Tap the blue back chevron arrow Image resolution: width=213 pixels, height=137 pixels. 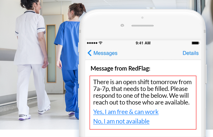pyautogui.click(x=90, y=53)
